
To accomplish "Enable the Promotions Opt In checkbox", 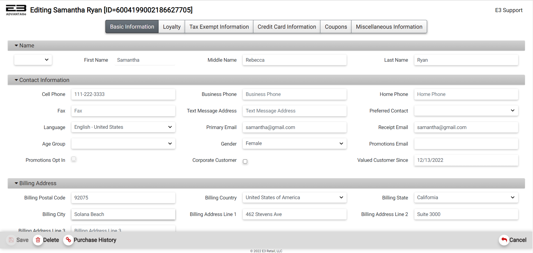I will (74, 159).
